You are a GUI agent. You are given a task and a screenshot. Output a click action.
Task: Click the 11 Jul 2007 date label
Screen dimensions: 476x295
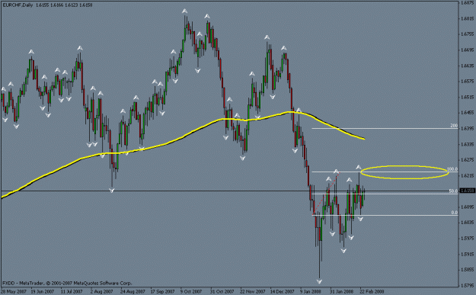(x=72, y=291)
